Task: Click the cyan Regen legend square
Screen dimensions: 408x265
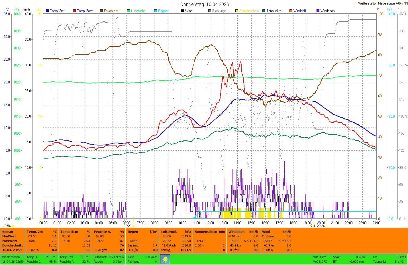Action: (x=156, y=11)
